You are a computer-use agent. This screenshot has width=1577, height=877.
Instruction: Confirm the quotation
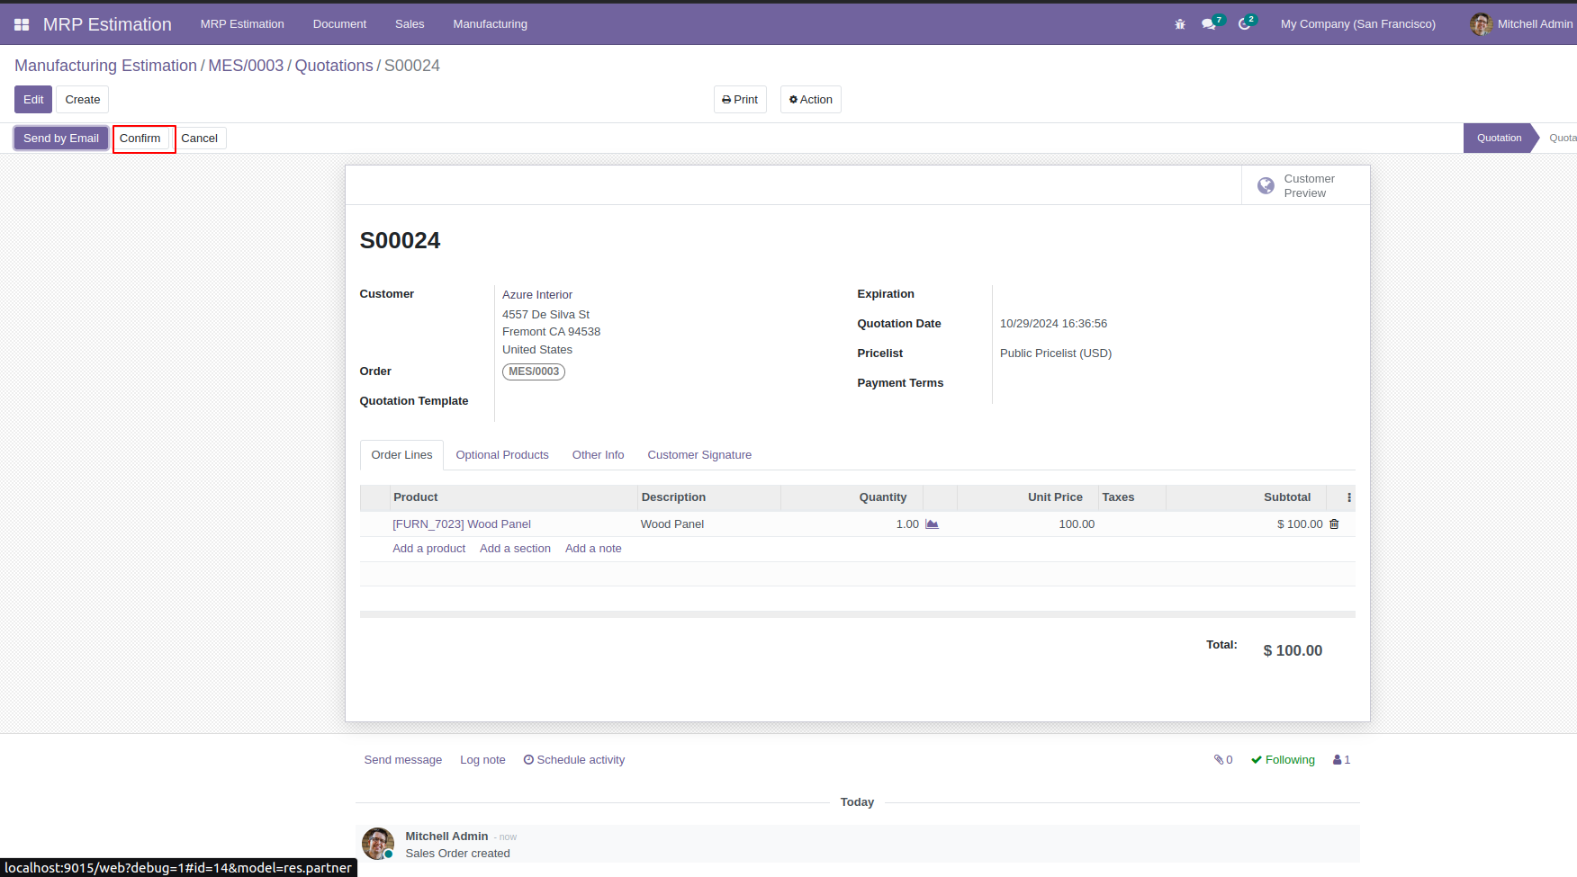click(x=140, y=139)
